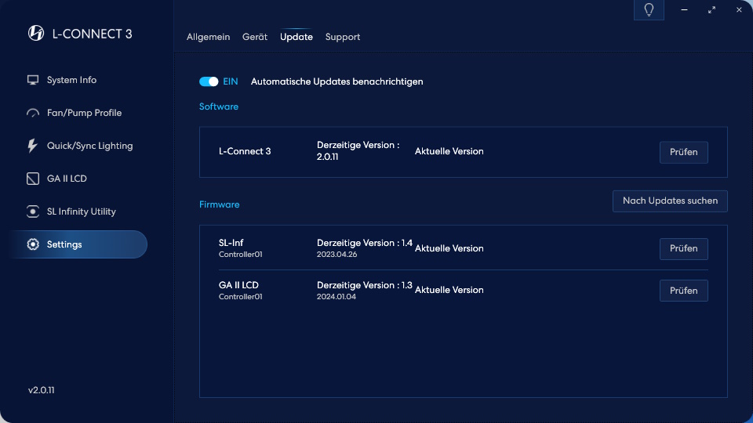Click the Settings gear icon
The width and height of the screenshot is (753, 423).
tap(33, 244)
